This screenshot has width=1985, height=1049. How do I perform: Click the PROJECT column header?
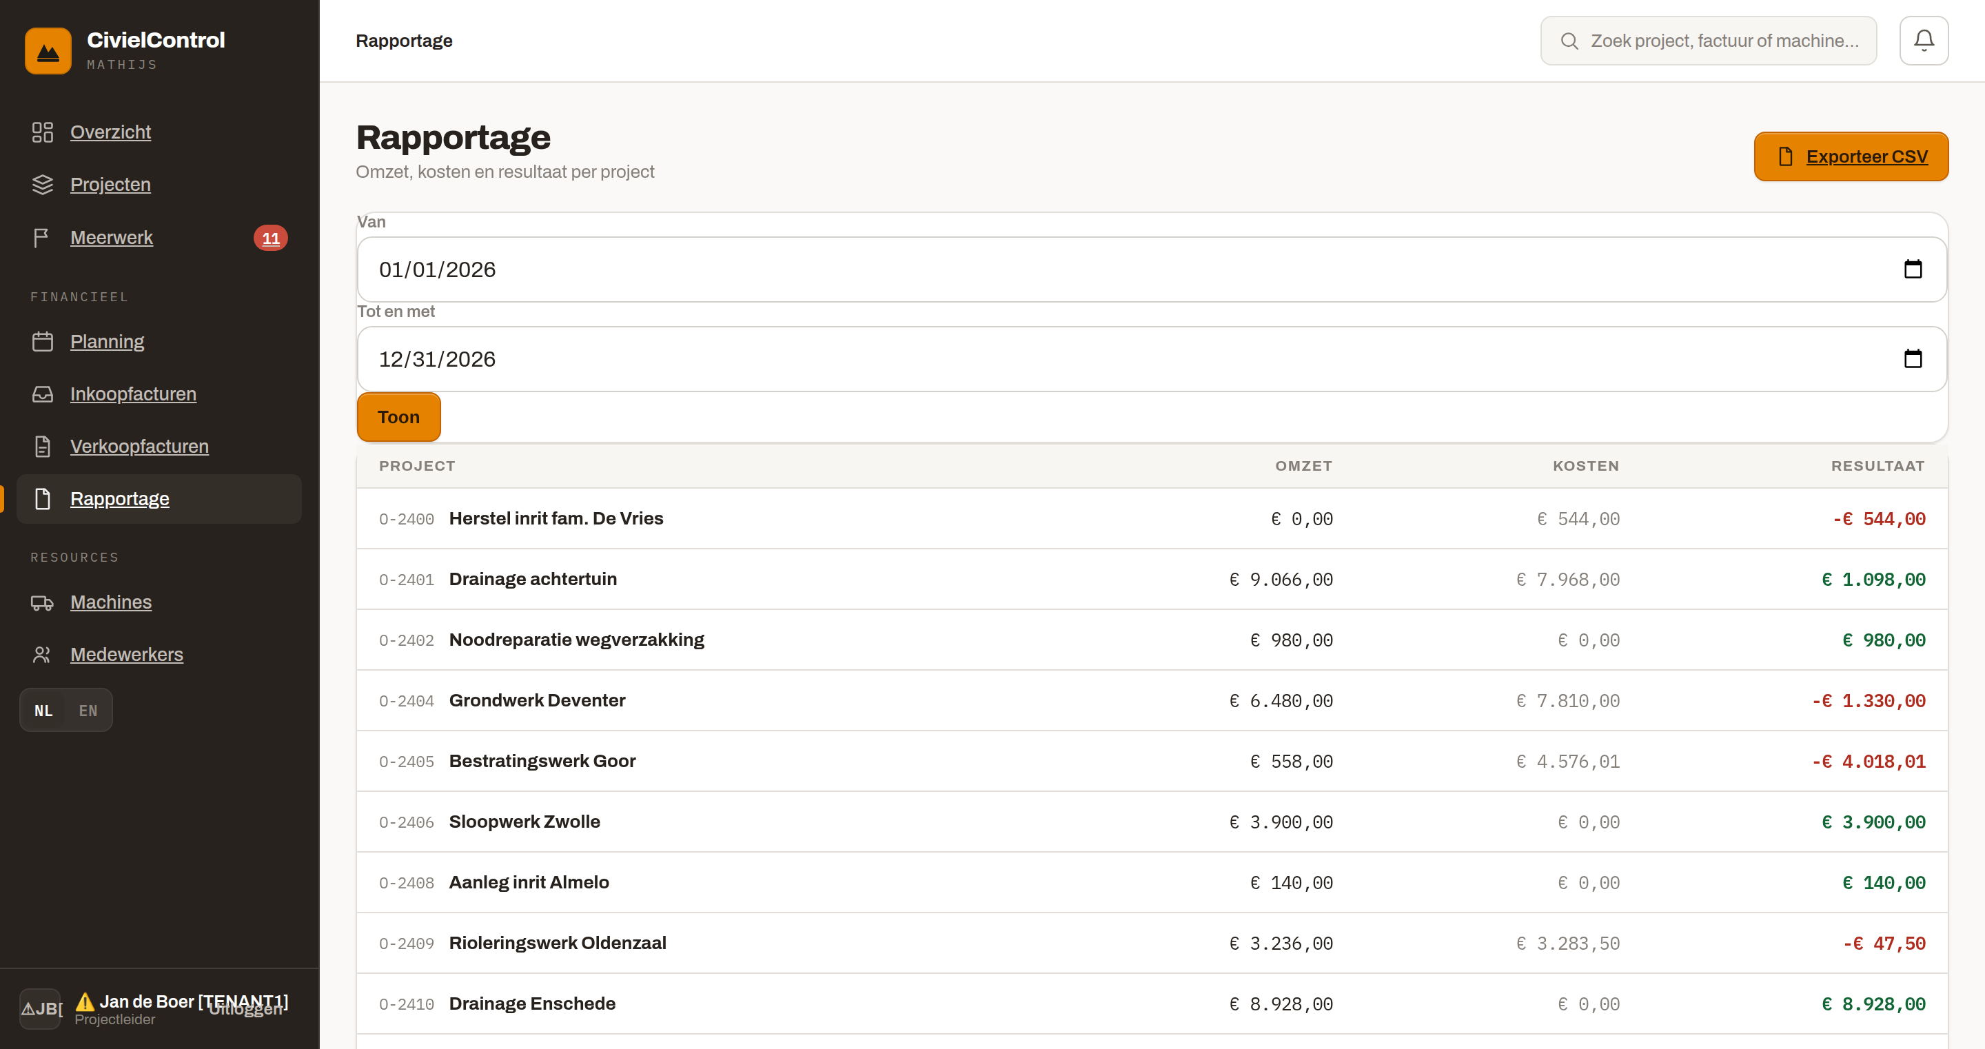coord(417,465)
